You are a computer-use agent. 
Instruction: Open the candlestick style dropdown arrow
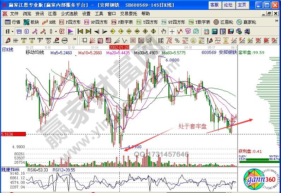[x=56, y=31]
